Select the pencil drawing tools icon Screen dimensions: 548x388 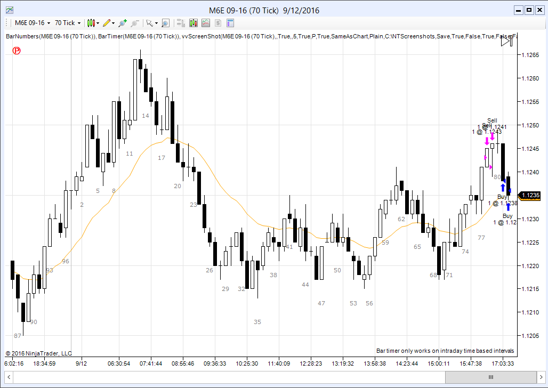pos(107,23)
